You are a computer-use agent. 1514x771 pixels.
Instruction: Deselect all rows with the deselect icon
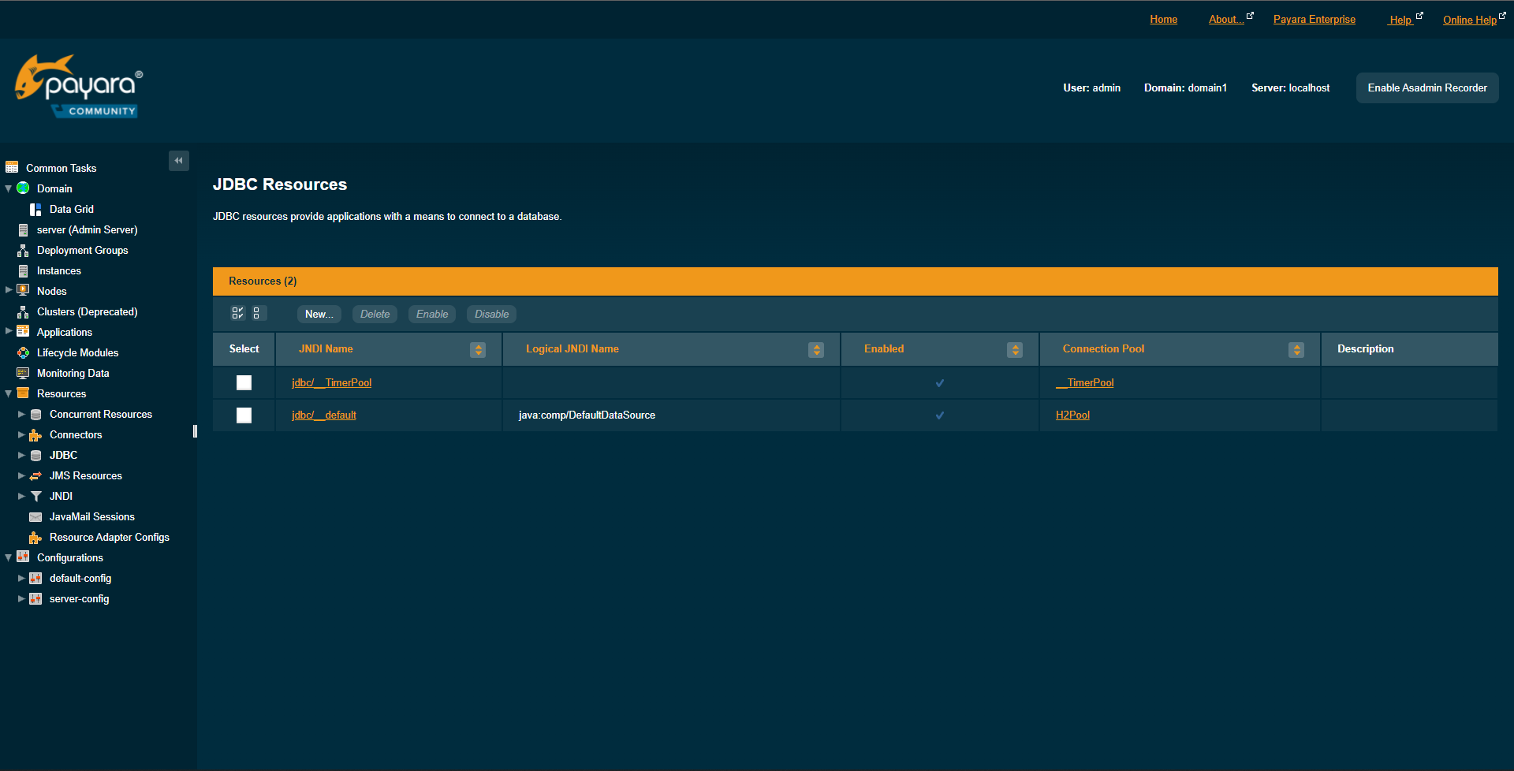[259, 313]
